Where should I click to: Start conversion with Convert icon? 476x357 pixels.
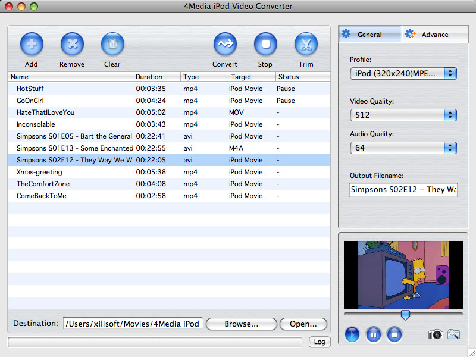(x=225, y=45)
